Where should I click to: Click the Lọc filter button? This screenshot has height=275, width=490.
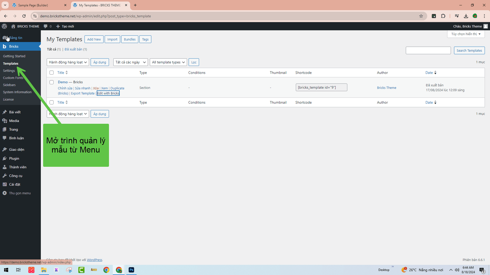pos(194,62)
